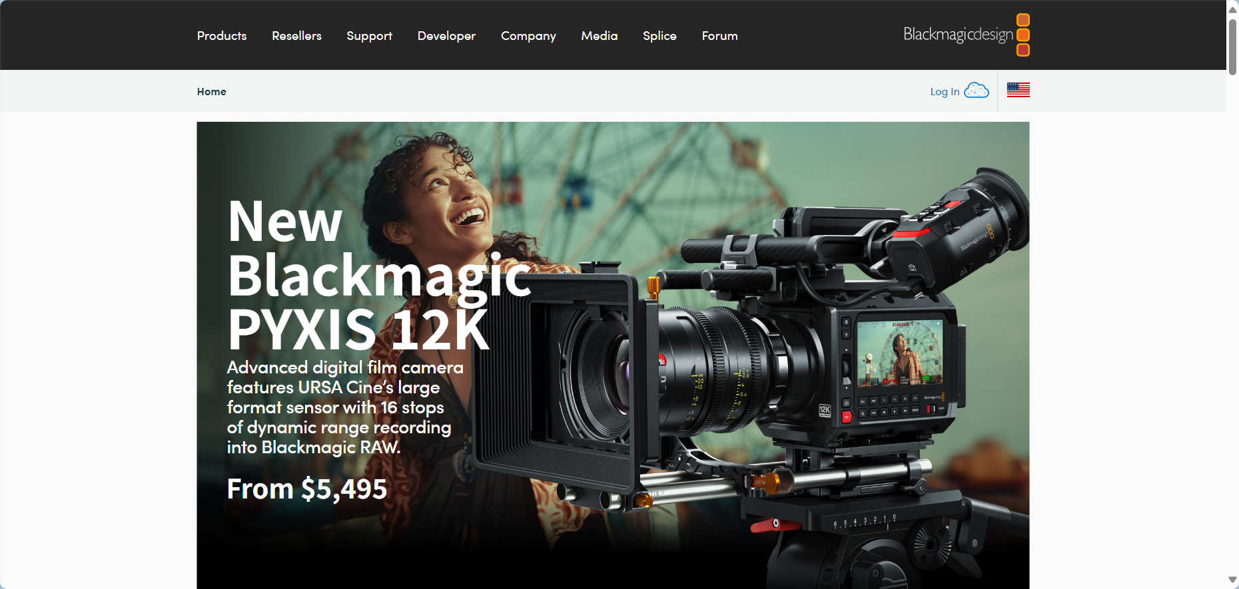Image resolution: width=1239 pixels, height=589 pixels.
Task: Open the Resellers menu item
Action: (296, 36)
